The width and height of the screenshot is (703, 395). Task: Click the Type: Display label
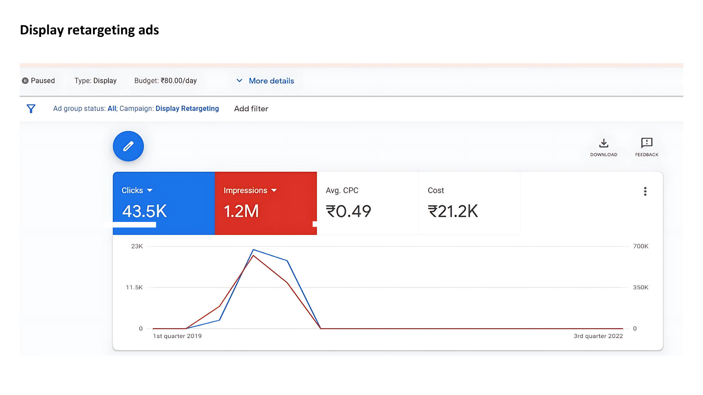coord(95,81)
